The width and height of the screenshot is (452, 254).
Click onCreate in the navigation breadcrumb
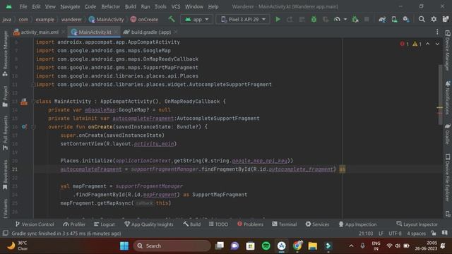pyautogui.click(x=144, y=19)
